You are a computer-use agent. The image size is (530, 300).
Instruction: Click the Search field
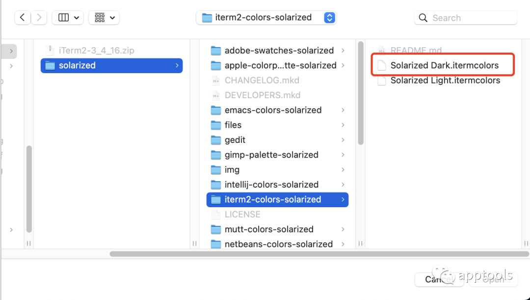pos(465,18)
